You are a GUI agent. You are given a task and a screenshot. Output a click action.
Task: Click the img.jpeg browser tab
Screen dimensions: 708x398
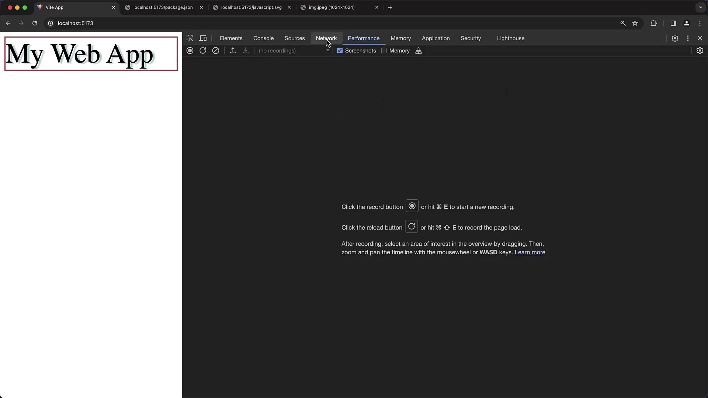coord(336,7)
